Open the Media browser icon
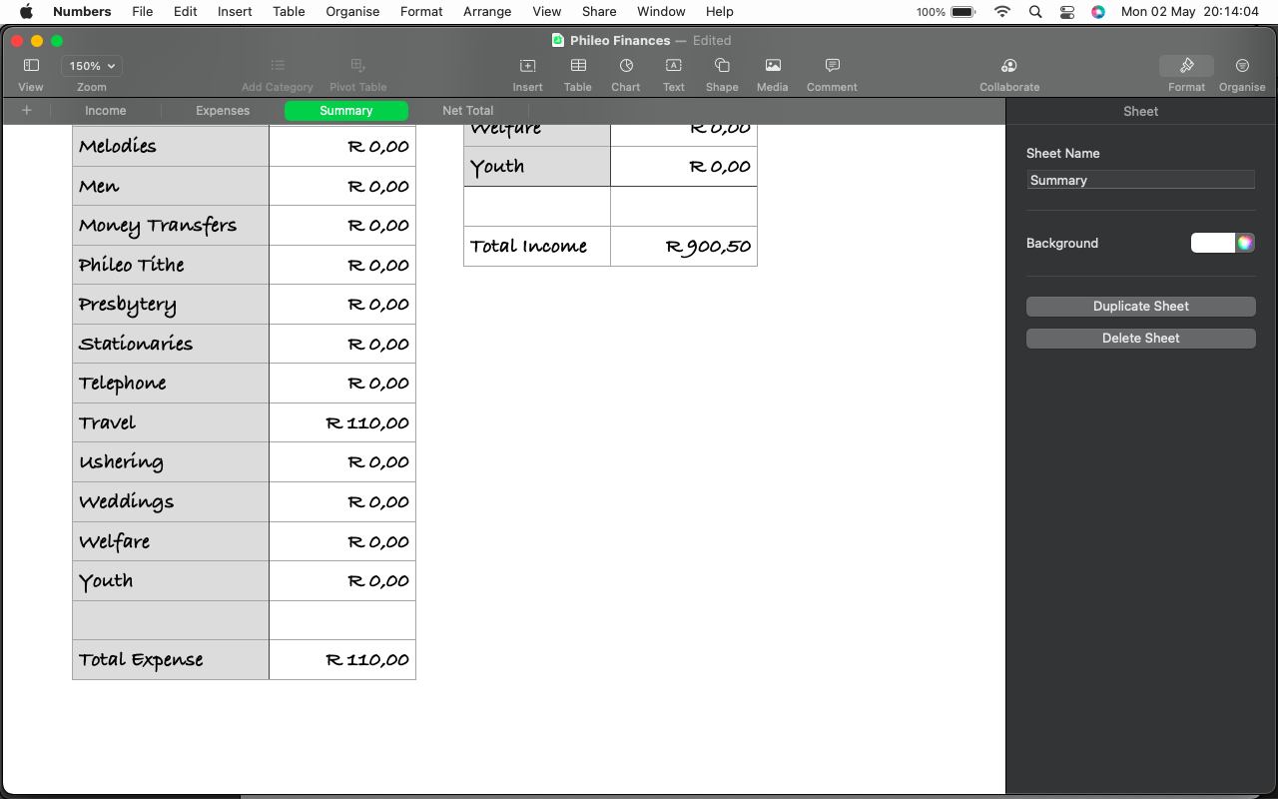Image resolution: width=1278 pixels, height=799 pixels. click(x=773, y=66)
